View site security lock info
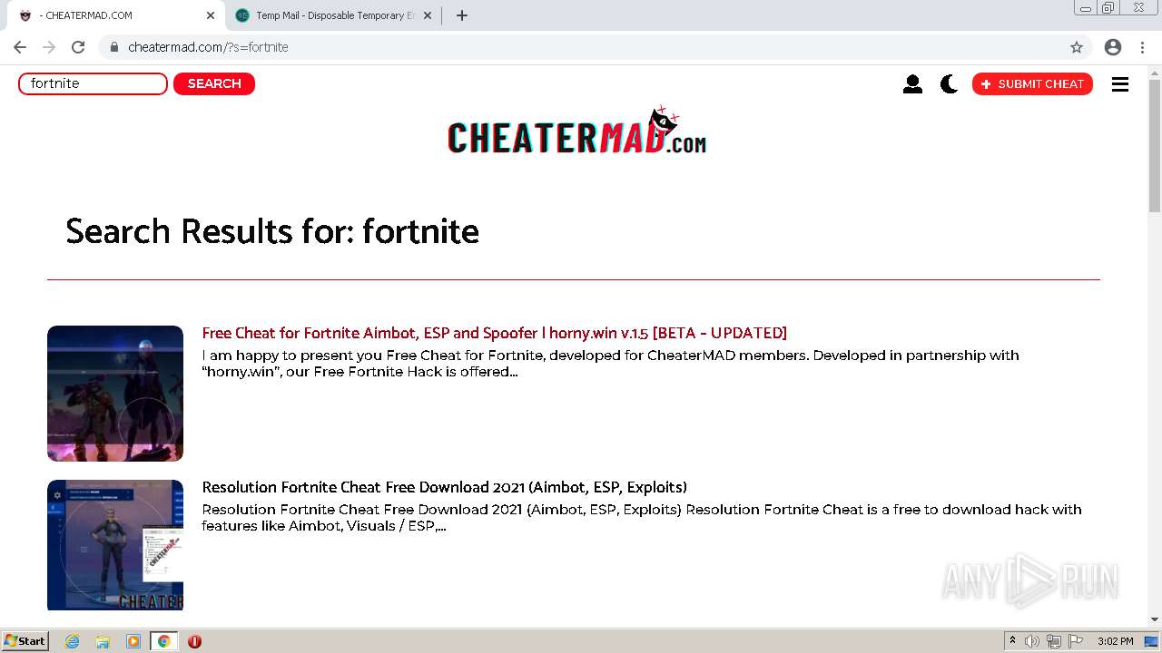This screenshot has height=653, width=1162. point(113,47)
